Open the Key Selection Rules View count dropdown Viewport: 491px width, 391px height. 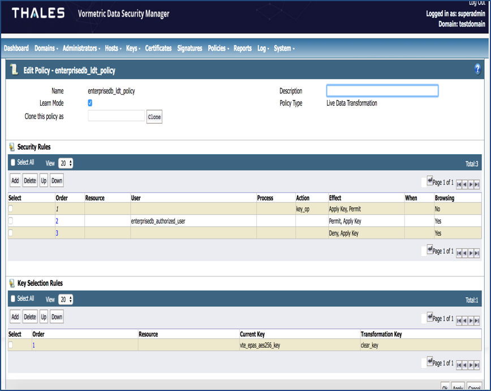[x=66, y=299]
